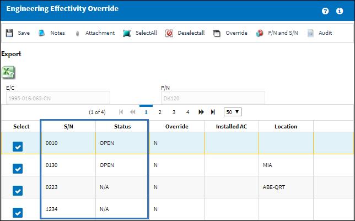The image size is (355, 221).
Task: Click the Deselectall toolbar icon
Action: (169, 33)
